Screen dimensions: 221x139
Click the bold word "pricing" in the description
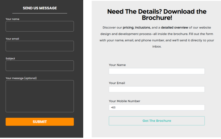click(128, 27)
